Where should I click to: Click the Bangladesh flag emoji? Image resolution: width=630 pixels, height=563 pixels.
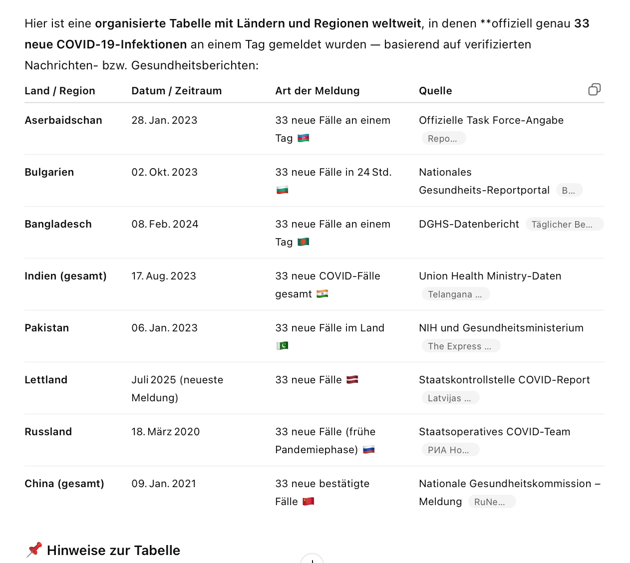point(304,242)
